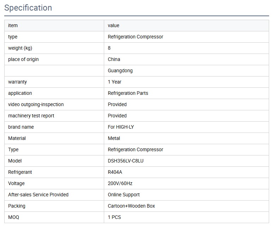This screenshot has width=273, height=227.
Task: Select Provided in machinery test report row
Action: pos(117,116)
